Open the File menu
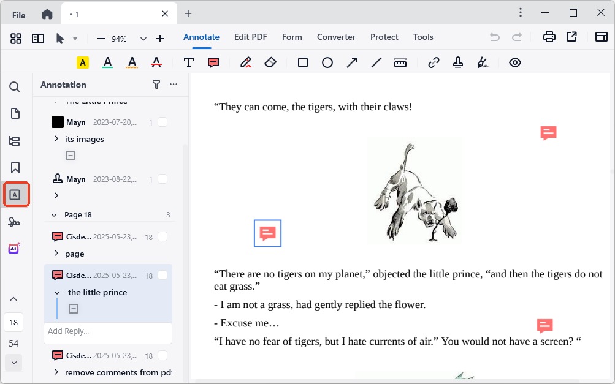Screen dimensions: 615x384 click(19, 15)
